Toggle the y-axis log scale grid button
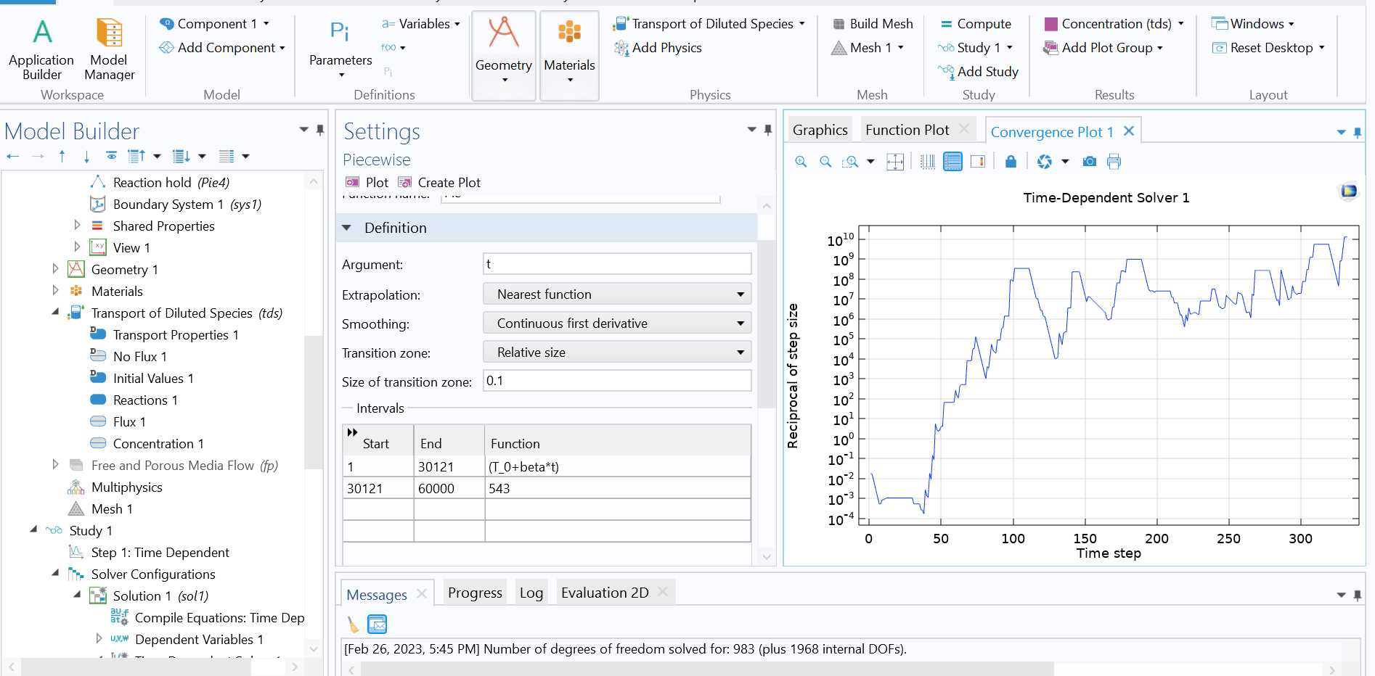This screenshot has height=676, width=1375. pyautogui.click(x=952, y=162)
